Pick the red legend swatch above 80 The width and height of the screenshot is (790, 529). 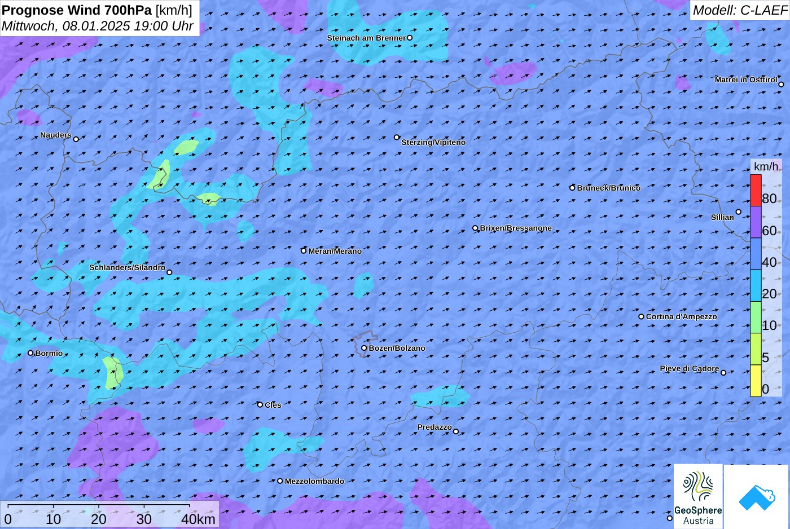click(756, 191)
